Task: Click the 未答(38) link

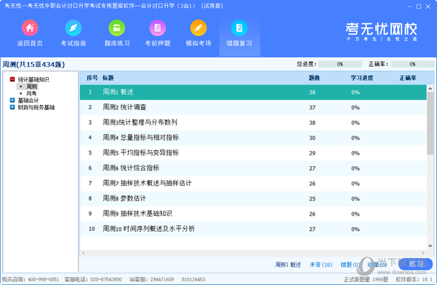Action: pyautogui.click(x=321, y=265)
